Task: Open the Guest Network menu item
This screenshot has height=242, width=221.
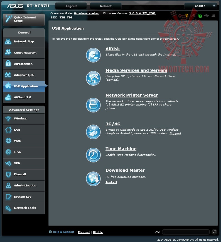Action: [x=24, y=53]
